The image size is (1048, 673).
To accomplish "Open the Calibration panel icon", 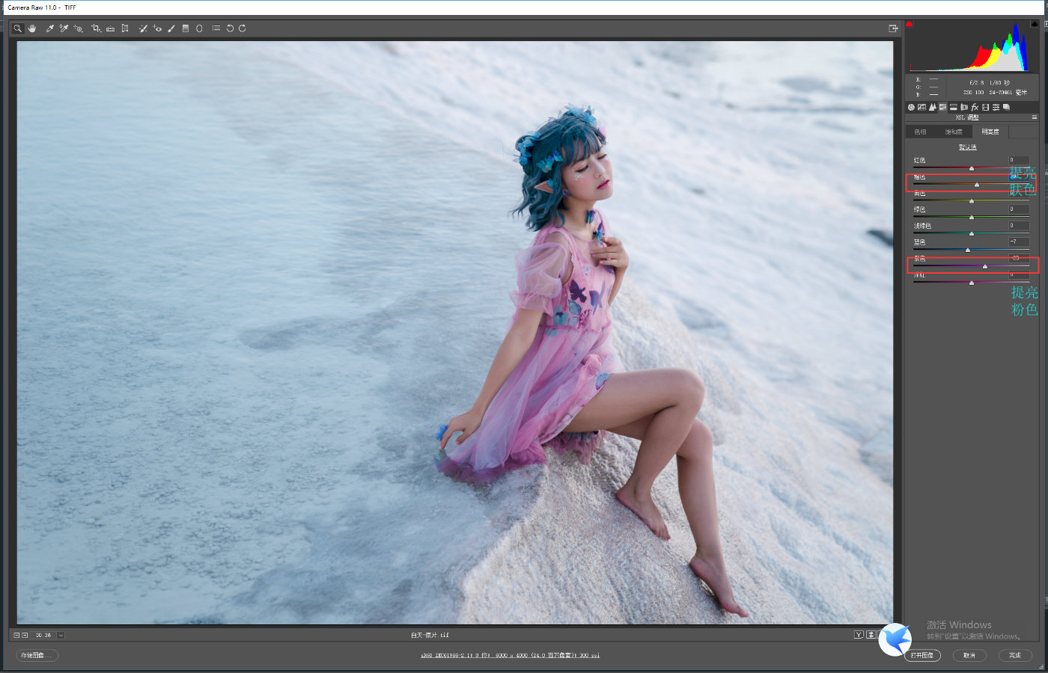I will click(x=985, y=107).
